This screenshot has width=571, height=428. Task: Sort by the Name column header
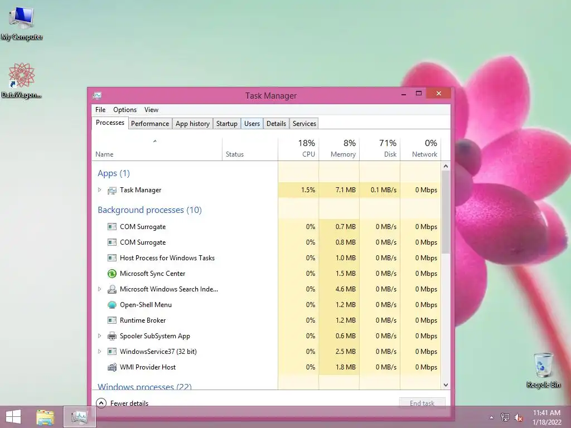click(157, 149)
